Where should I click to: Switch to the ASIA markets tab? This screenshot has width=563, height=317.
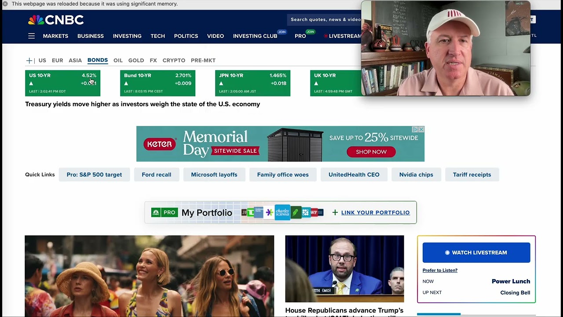pos(75,60)
